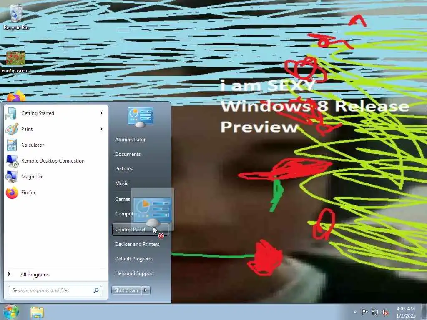Open Remote Desktop Connection
This screenshot has width=427, height=320.
point(56,161)
